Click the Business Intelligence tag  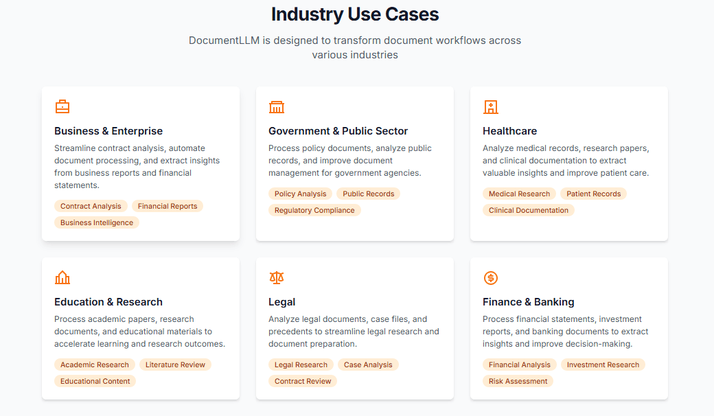click(x=97, y=222)
